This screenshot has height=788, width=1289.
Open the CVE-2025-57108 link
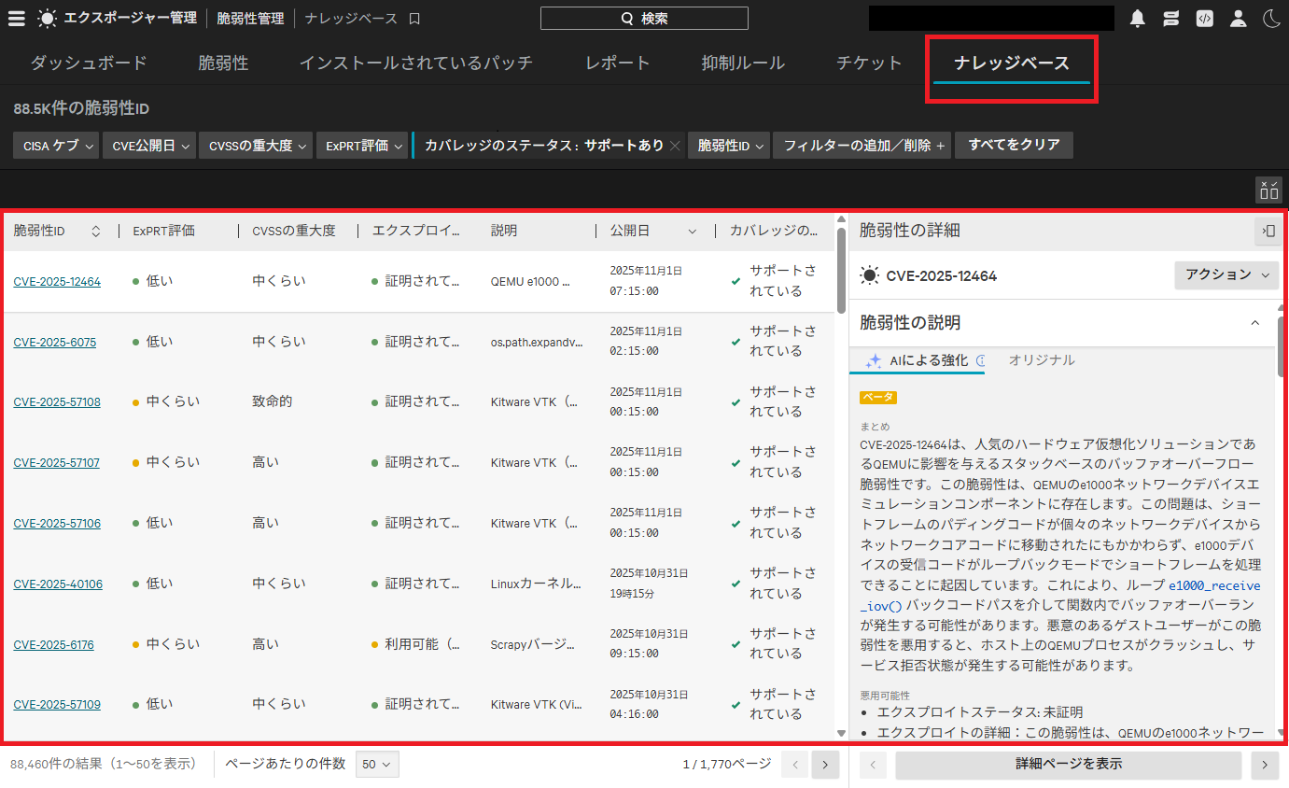point(57,402)
